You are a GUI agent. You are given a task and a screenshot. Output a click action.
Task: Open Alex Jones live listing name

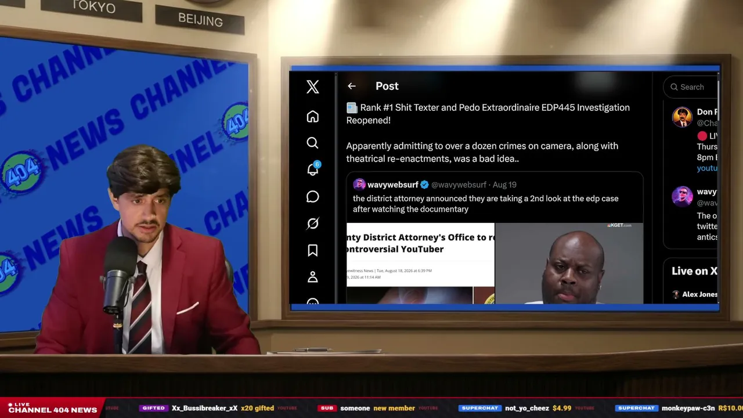700,294
